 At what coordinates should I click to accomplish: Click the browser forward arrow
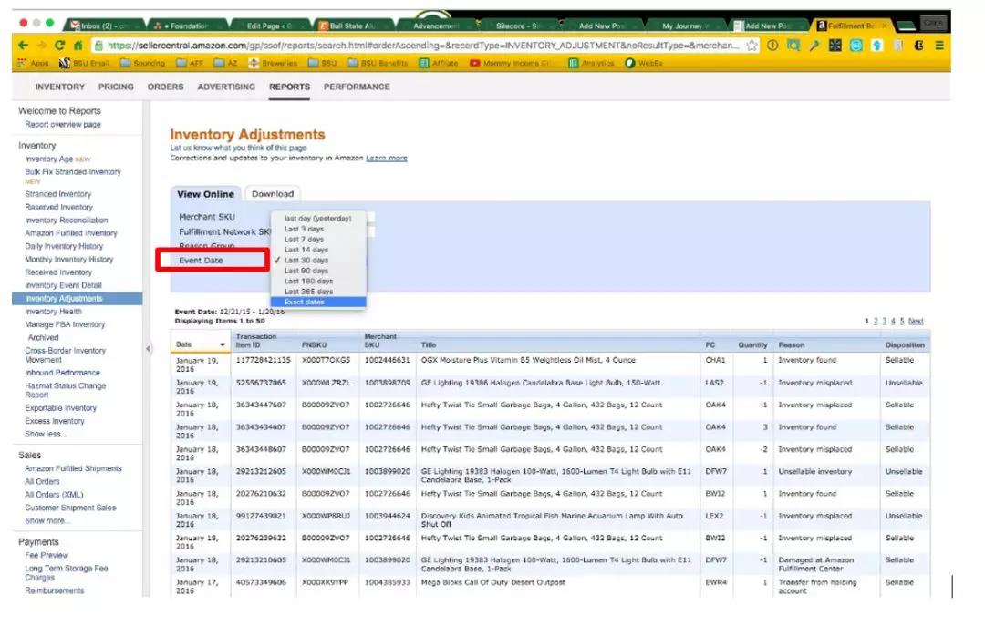[x=41, y=46]
